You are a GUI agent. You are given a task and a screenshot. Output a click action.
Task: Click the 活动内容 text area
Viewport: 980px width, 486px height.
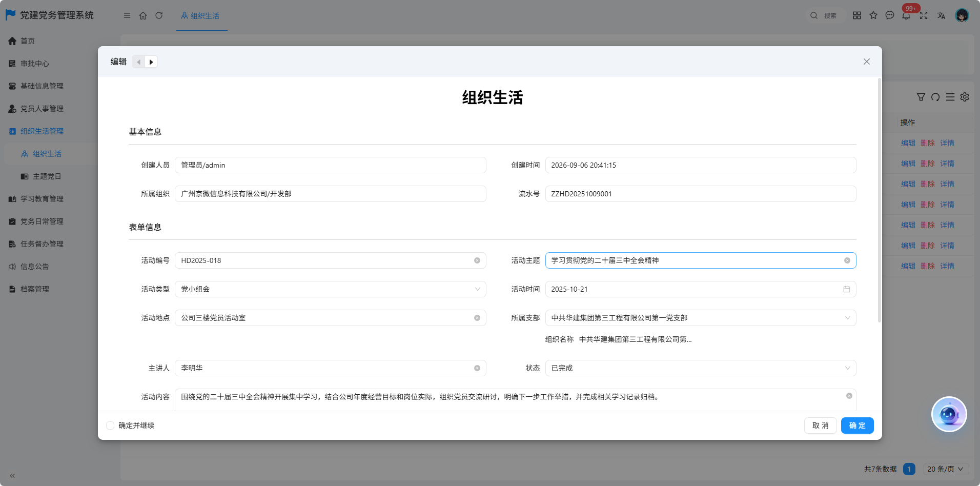pos(516,400)
